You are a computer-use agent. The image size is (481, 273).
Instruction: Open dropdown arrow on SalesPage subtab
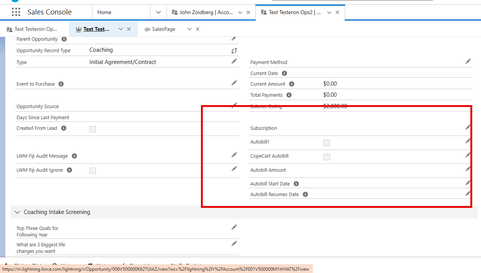[x=190, y=29]
